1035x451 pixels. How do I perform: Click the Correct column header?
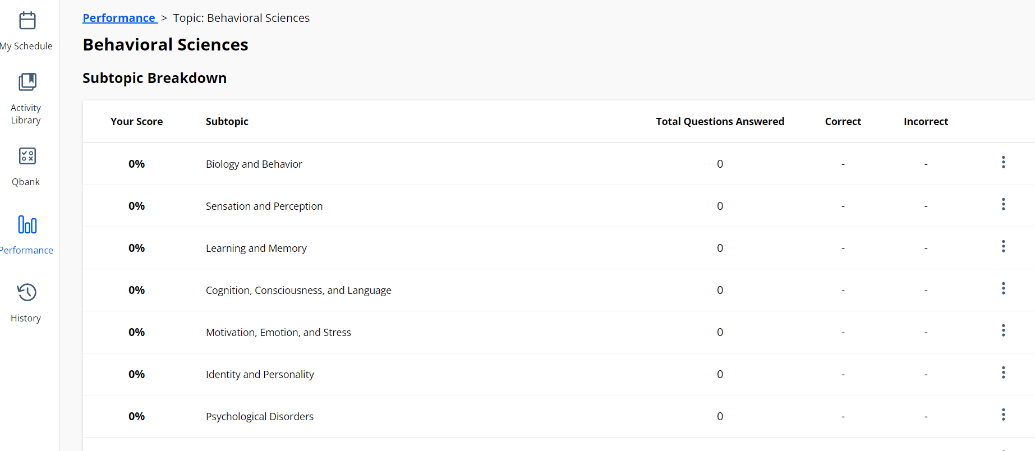[x=843, y=122]
